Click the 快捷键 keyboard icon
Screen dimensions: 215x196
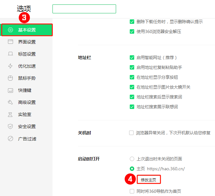tap(10, 90)
